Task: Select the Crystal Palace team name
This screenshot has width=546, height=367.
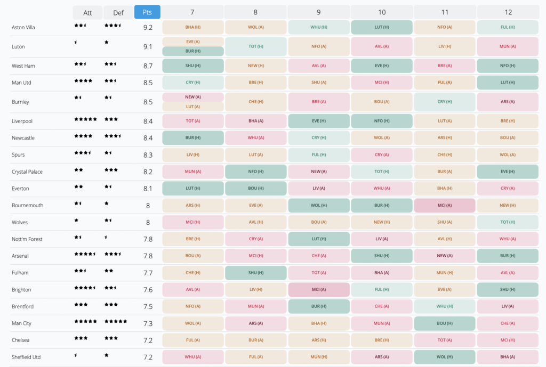Action: tap(27, 172)
